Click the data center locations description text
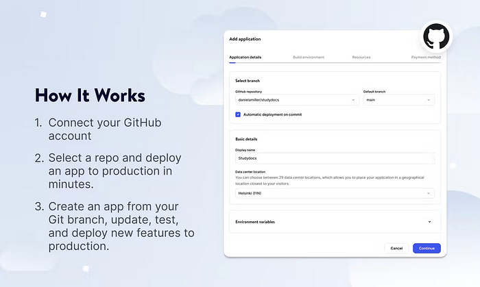Image resolution: width=480 pixels, height=287 pixels. [x=329, y=181]
